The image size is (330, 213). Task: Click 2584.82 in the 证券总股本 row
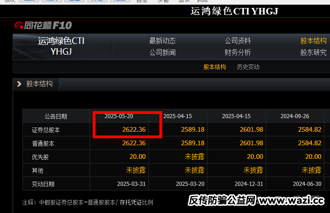(309, 129)
